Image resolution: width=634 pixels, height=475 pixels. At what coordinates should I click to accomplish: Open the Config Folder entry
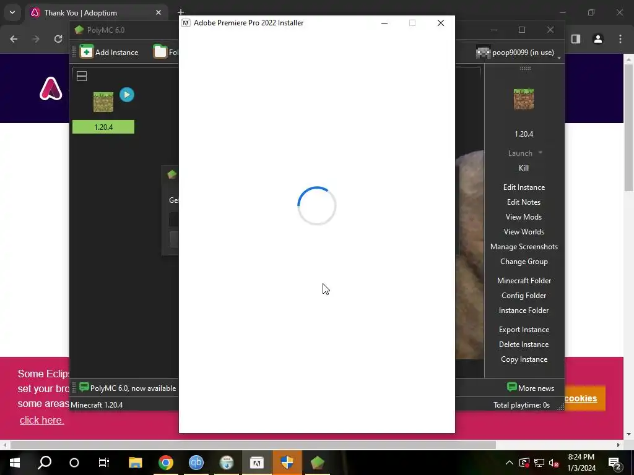click(x=524, y=296)
